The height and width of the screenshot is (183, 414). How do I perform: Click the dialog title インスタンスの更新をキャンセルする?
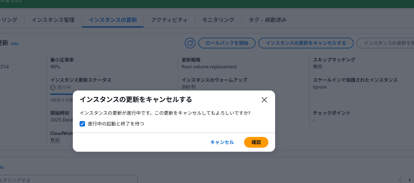pyautogui.click(x=136, y=99)
